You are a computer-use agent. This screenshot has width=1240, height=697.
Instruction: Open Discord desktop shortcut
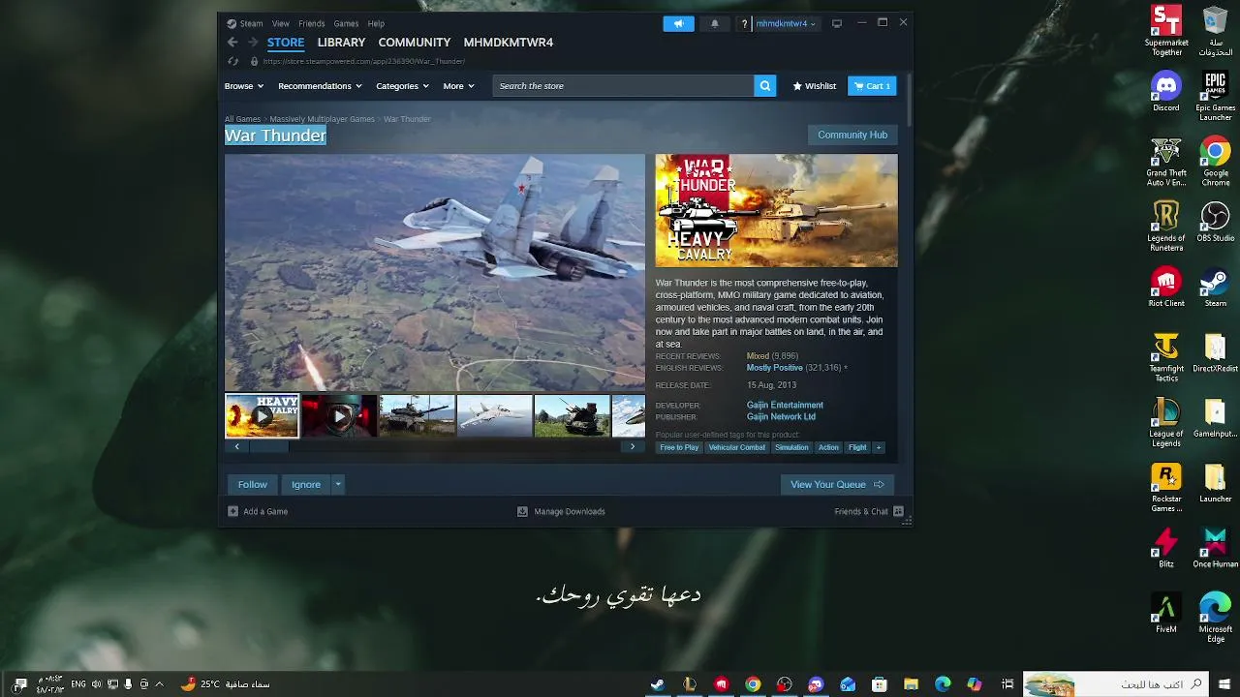1166,92
